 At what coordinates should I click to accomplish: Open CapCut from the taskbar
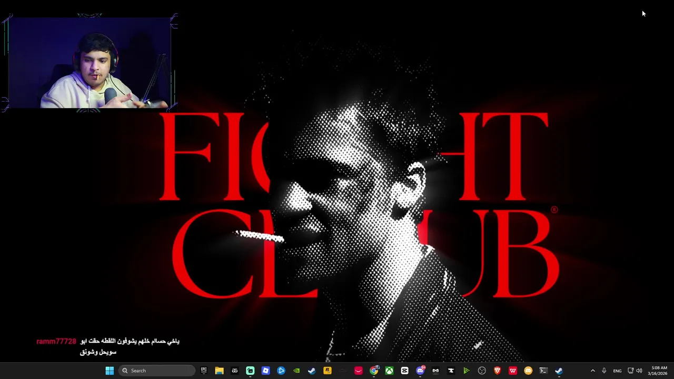tap(404, 371)
